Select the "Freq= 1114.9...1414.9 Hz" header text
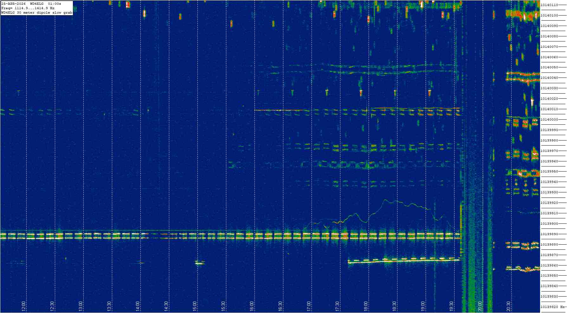The width and height of the screenshot is (567, 313). (x=28, y=8)
